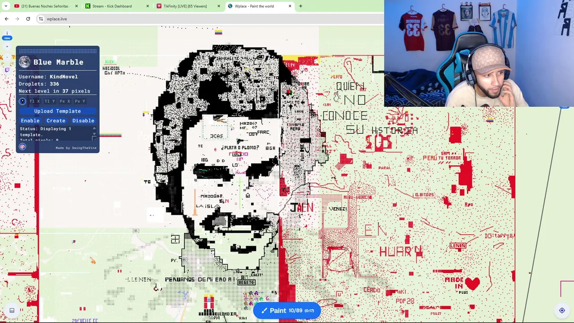
Task: Open the Wplace info button
Action: tap(7, 33)
